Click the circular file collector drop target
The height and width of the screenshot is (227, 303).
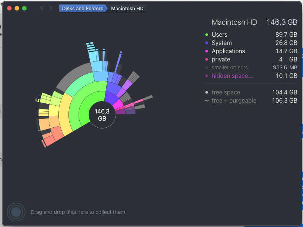(16, 212)
